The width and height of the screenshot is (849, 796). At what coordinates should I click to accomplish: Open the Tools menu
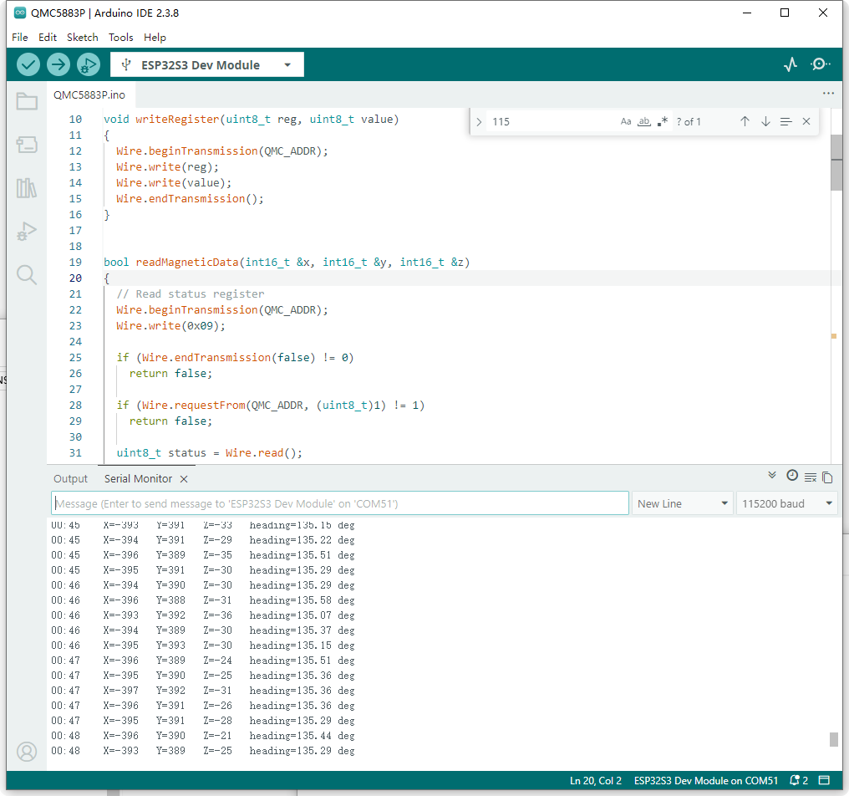coord(120,38)
